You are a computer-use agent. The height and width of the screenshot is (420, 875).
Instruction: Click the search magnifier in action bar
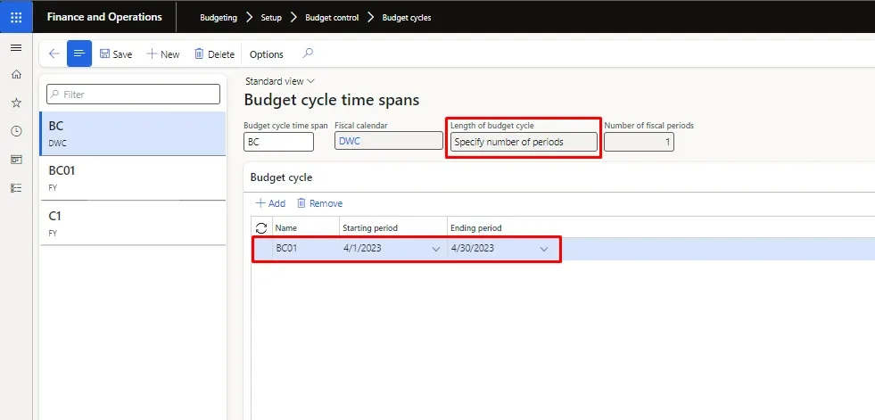[308, 54]
